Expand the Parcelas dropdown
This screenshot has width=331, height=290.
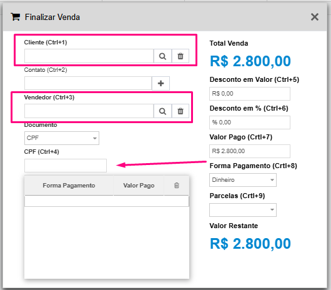coord(243,210)
